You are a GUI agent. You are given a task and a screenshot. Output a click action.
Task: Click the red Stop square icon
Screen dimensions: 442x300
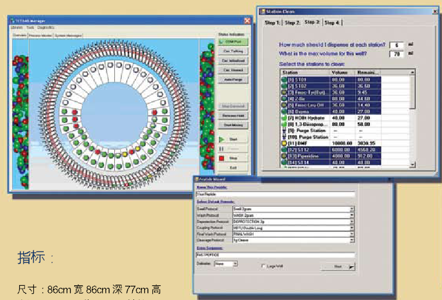pyautogui.click(x=222, y=158)
